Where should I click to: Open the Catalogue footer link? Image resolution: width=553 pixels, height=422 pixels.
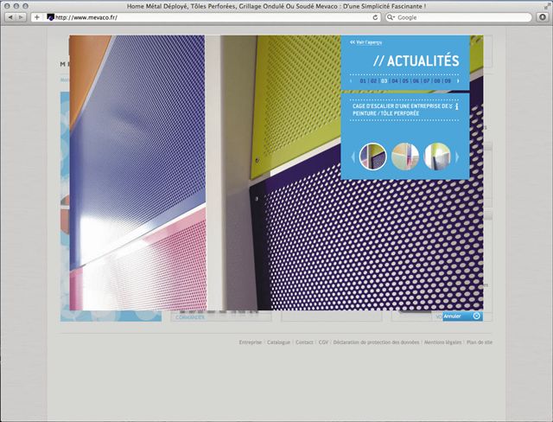click(x=278, y=342)
